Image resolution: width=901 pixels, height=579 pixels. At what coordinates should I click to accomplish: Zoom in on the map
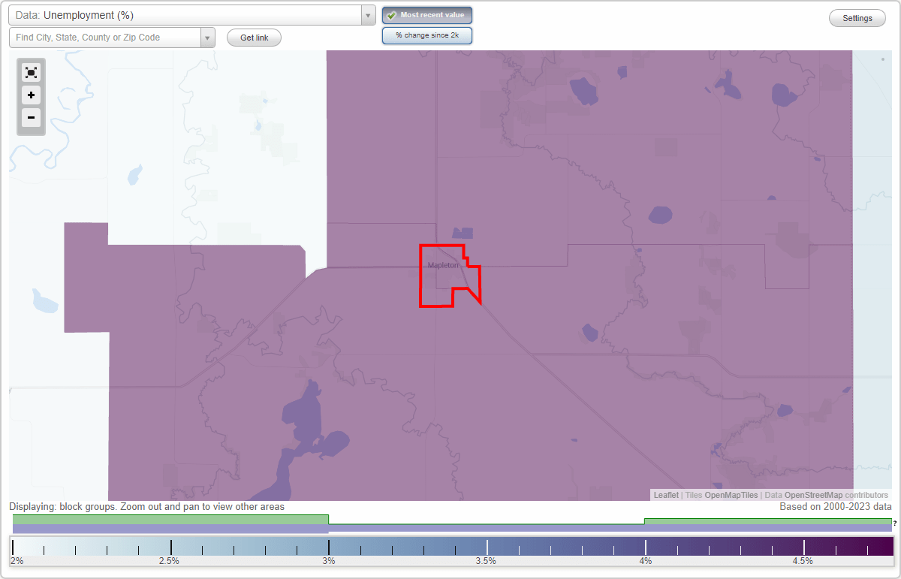(x=31, y=95)
